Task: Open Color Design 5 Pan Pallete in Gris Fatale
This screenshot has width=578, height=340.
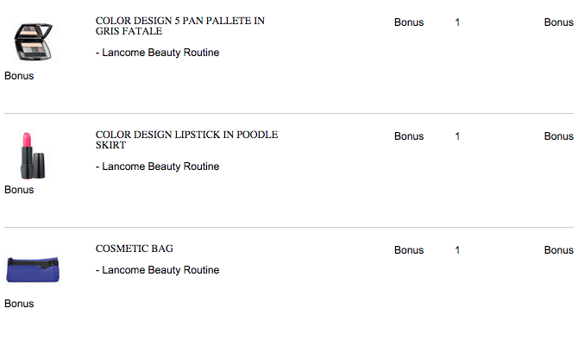Action: (x=180, y=26)
